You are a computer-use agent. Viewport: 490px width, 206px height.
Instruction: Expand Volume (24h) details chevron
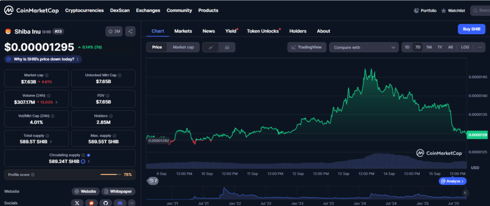click(x=56, y=102)
